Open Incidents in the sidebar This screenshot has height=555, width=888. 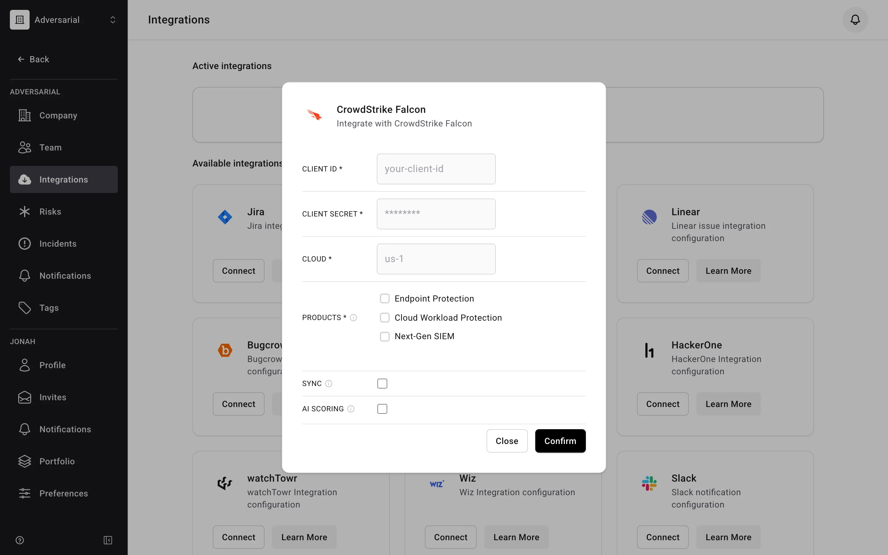64,244
